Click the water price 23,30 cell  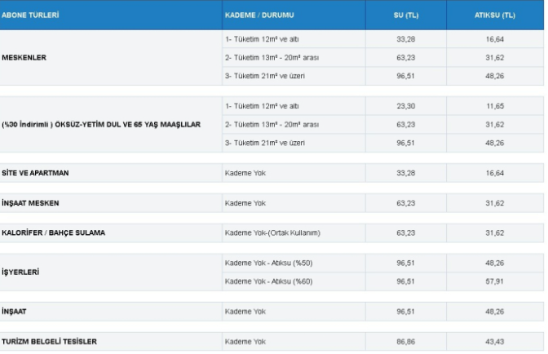coord(404,107)
